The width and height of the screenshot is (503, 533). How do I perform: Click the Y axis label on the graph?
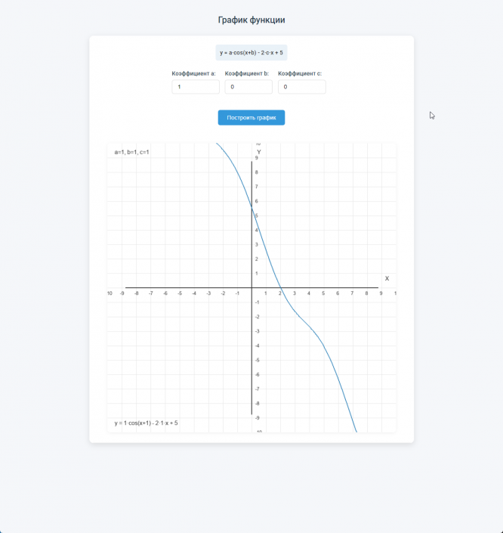tap(258, 152)
